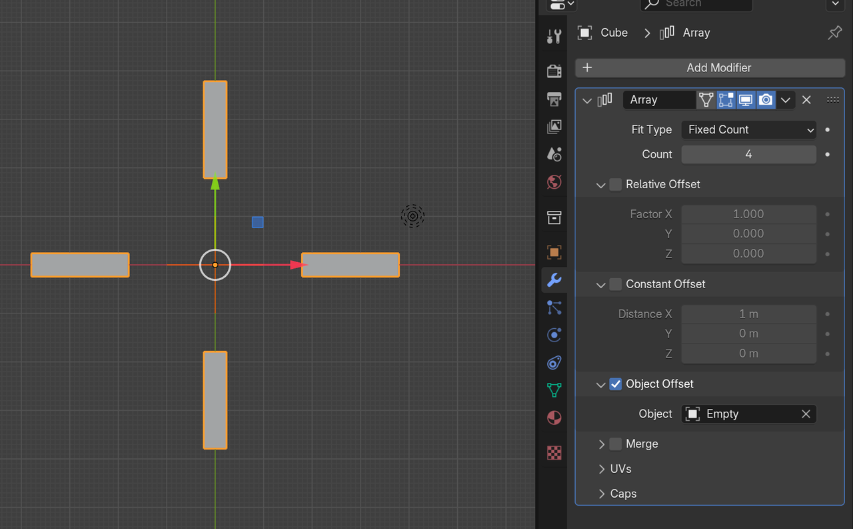The width and height of the screenshot is (853, 529).
Task: Open the Object properties tab
Action: (x=554, y=252)
